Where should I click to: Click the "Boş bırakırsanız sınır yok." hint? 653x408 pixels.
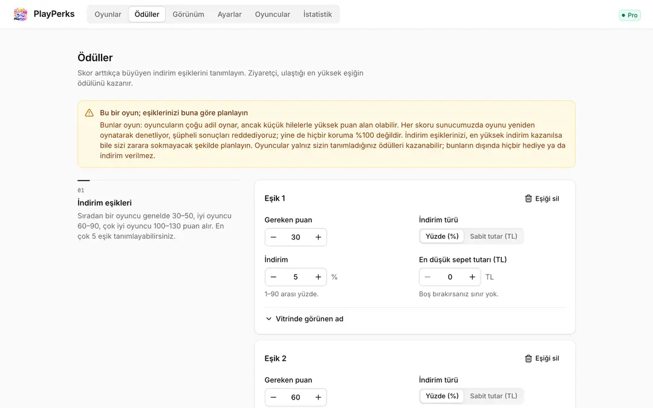(x=458, y=294)
